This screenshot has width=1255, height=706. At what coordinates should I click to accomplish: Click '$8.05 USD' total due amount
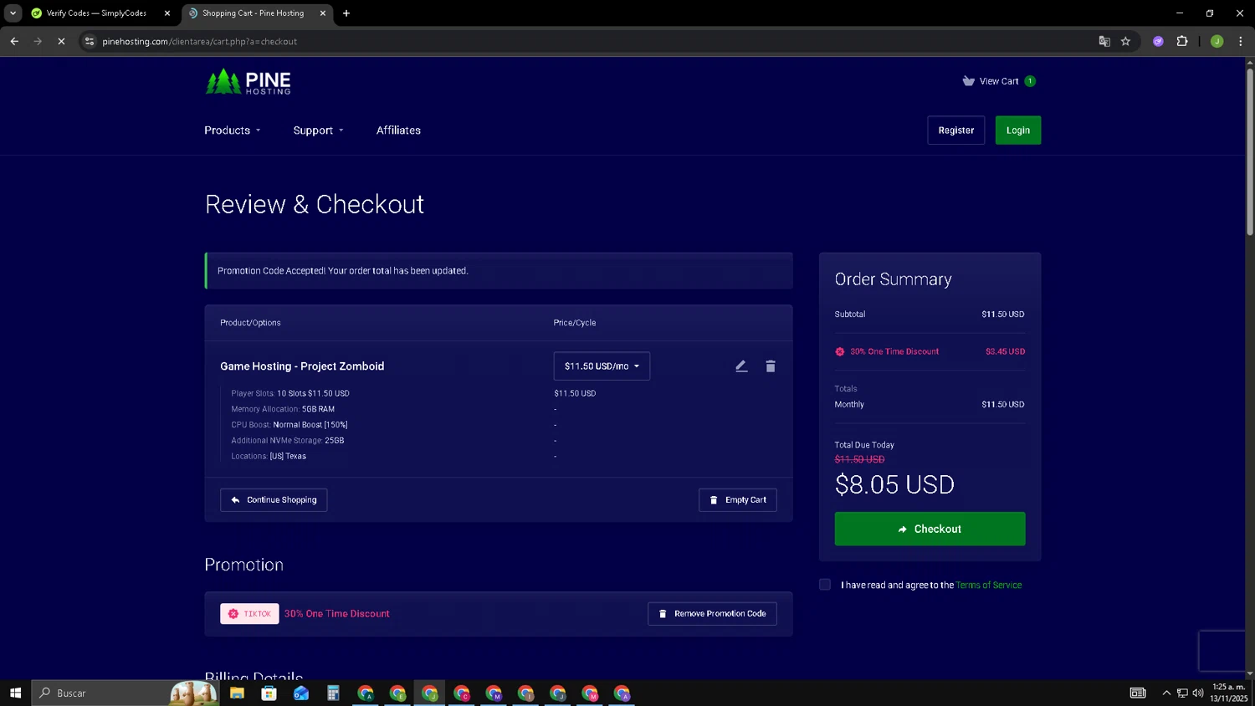coord(894,484)
